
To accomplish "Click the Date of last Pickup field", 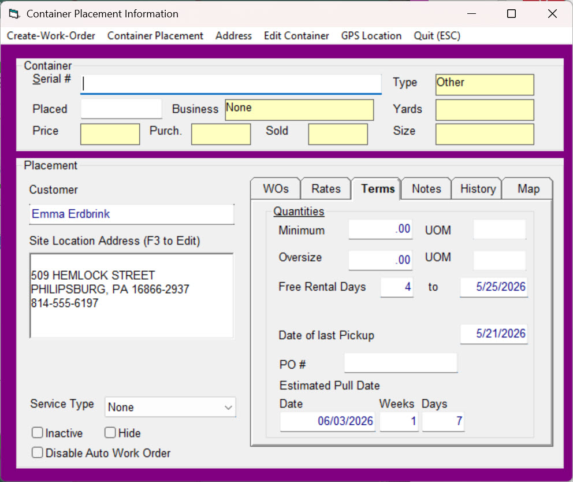I will [x=494, y=334].
